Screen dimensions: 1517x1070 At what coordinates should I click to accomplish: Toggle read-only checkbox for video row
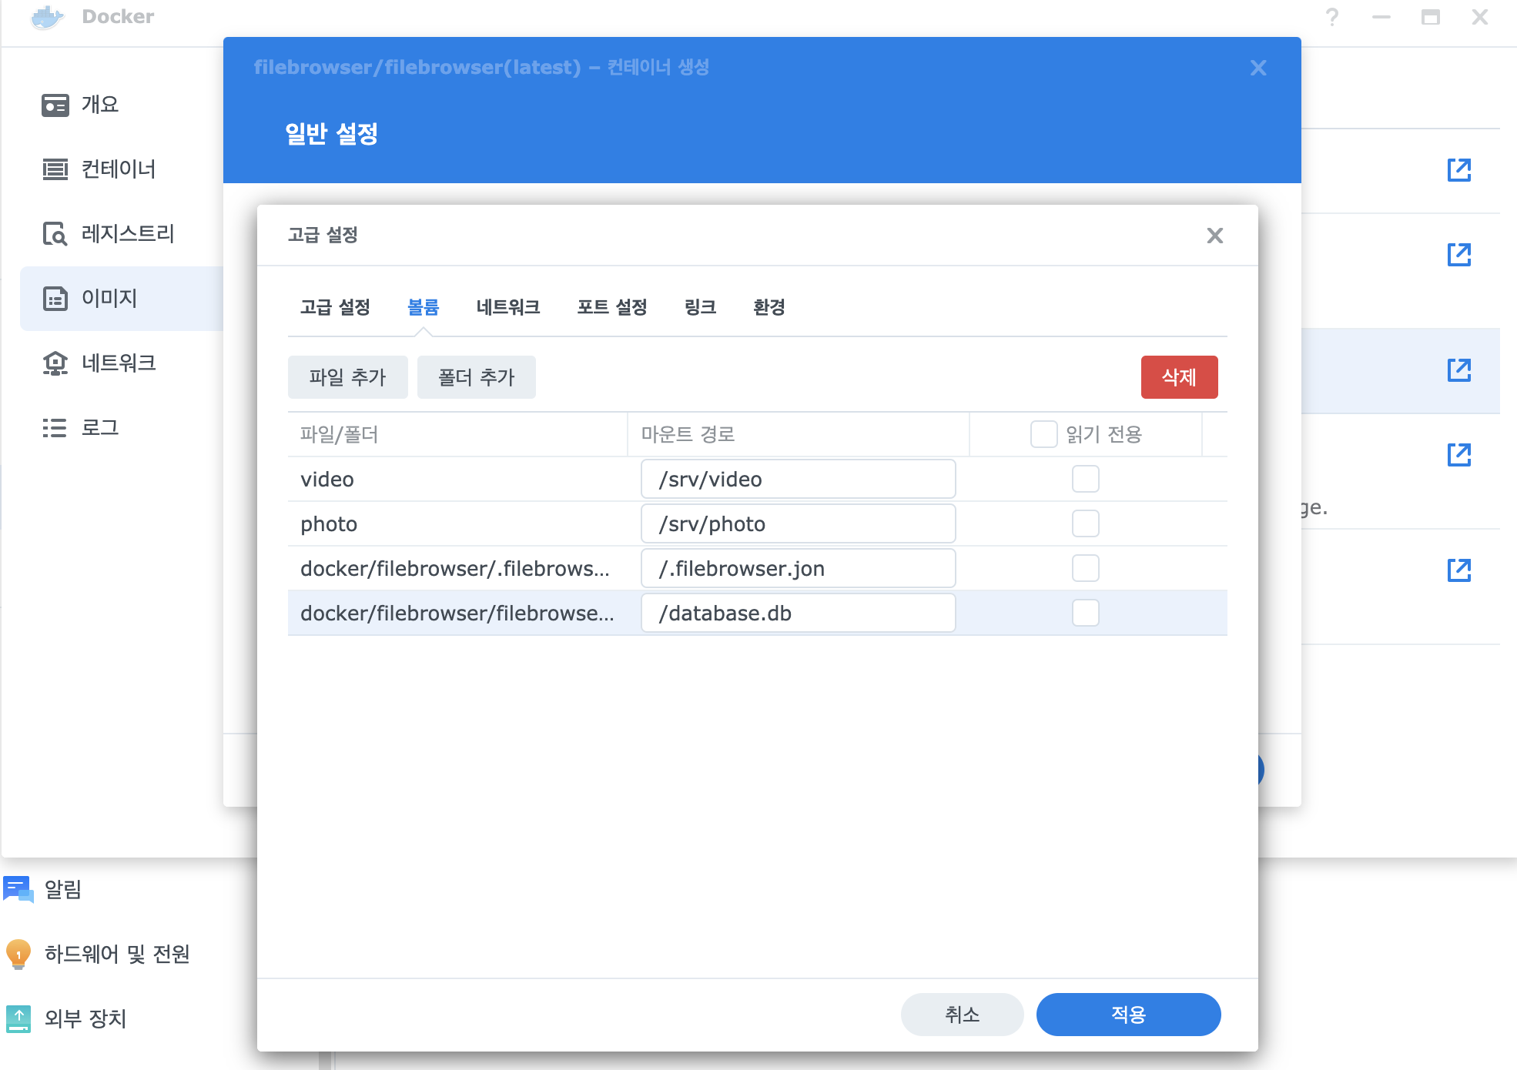(1085, 480)
